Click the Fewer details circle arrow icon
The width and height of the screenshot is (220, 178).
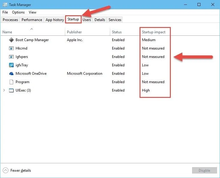5,170
